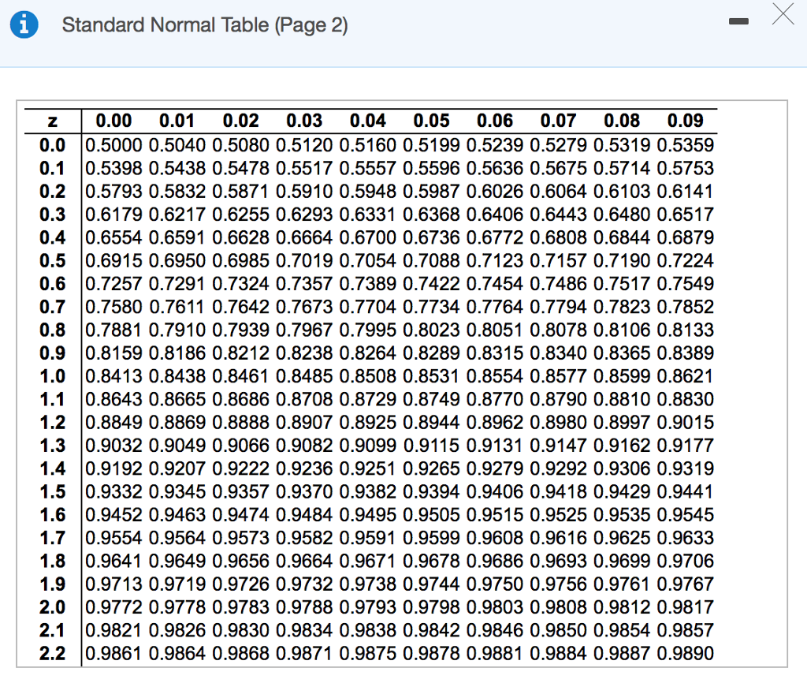Image resolution: width=807 pixels, height=683 pixels.
Task: Select the cell containing 0.6915
Action: [112, 260]
